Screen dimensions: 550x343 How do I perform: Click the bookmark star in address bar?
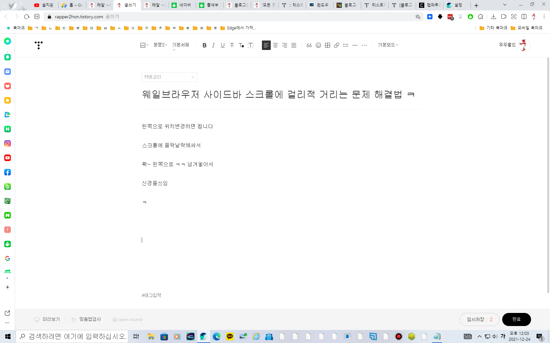(418, 17)
